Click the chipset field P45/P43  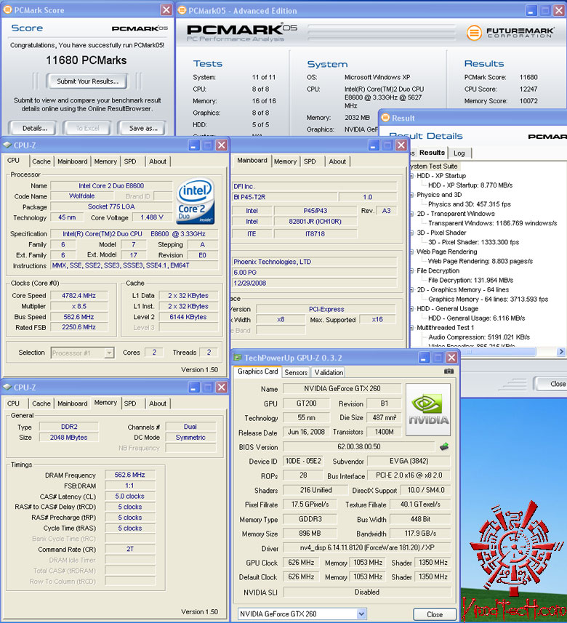315,211
